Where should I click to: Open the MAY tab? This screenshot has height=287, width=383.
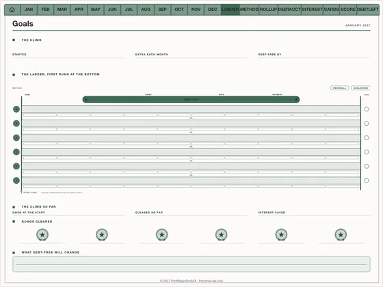pos(96,10)
